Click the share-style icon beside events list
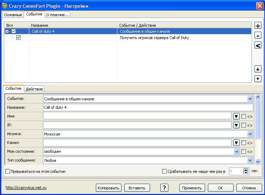This screenshot has width=265, height=195. [x=258, y=45]
